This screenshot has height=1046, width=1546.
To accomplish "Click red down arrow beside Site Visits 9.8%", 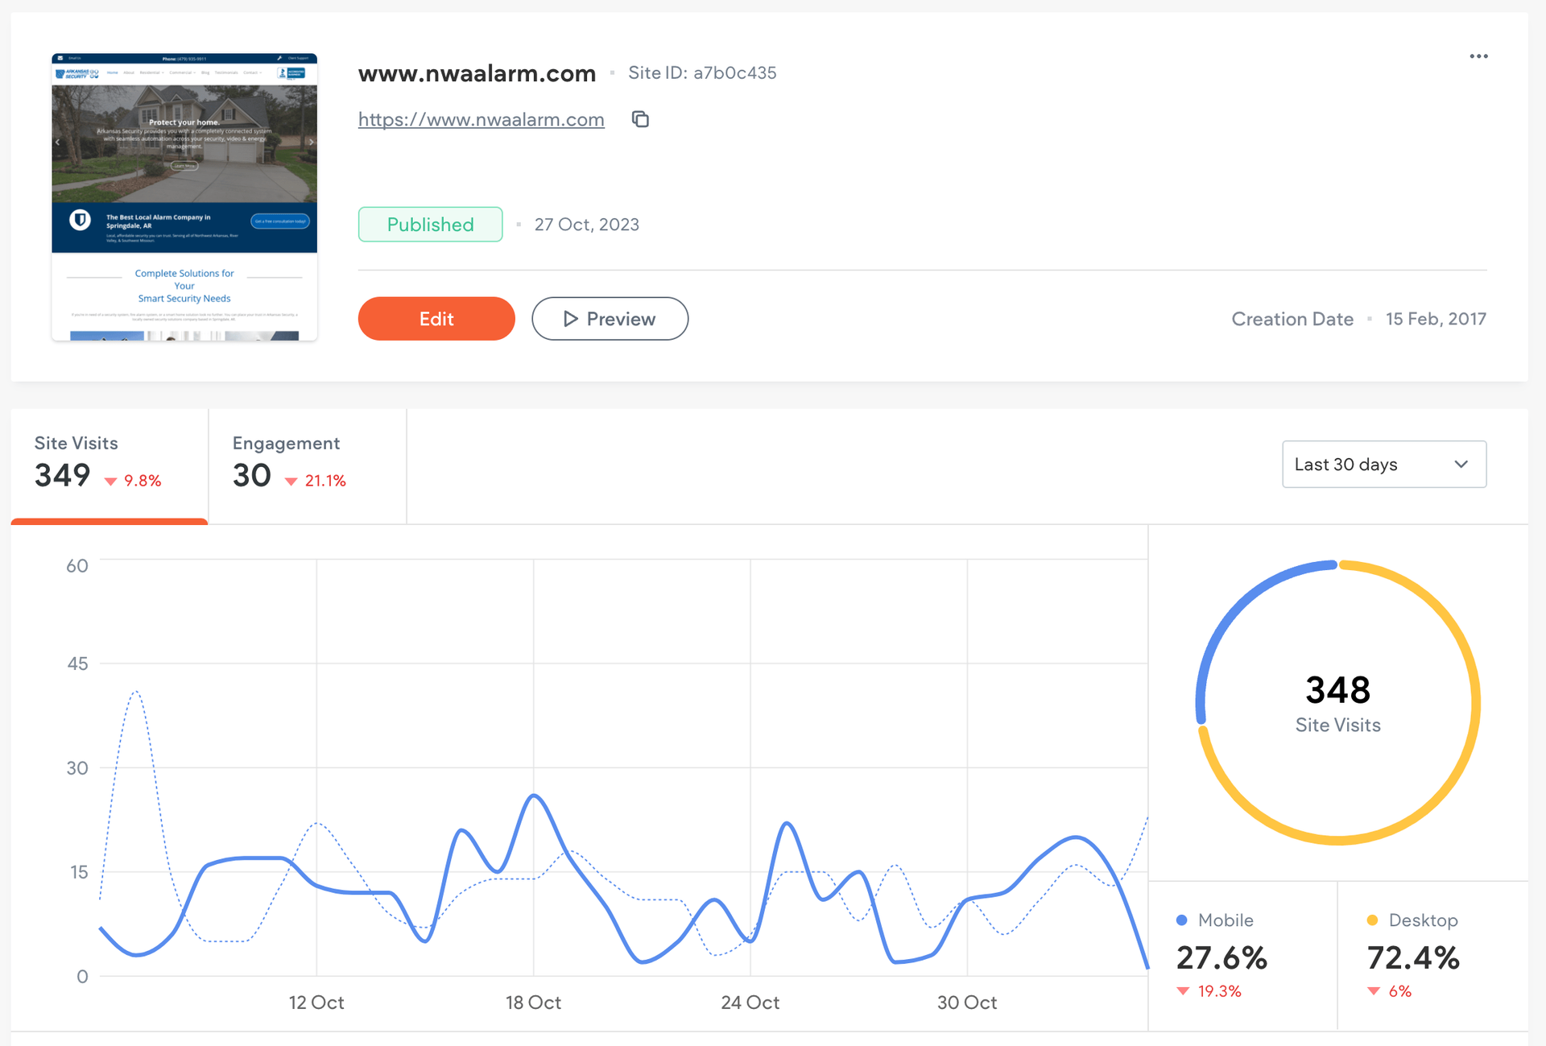I will pyautogui.click(x=111, y=482).
